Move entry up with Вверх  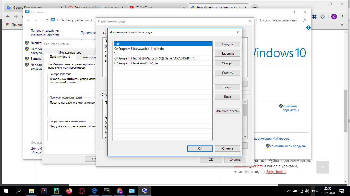click(x=227, y=87)
